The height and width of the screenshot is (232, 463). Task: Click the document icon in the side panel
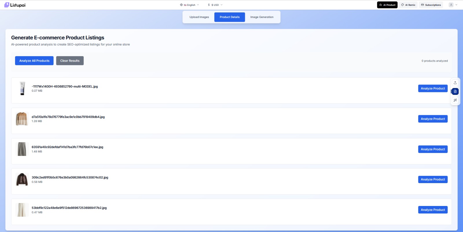click(455, 91)
